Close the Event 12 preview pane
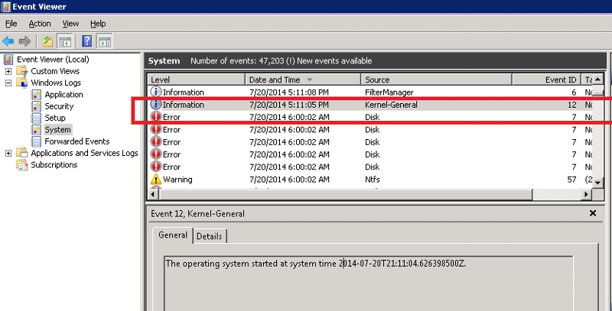 click(592, 214)
